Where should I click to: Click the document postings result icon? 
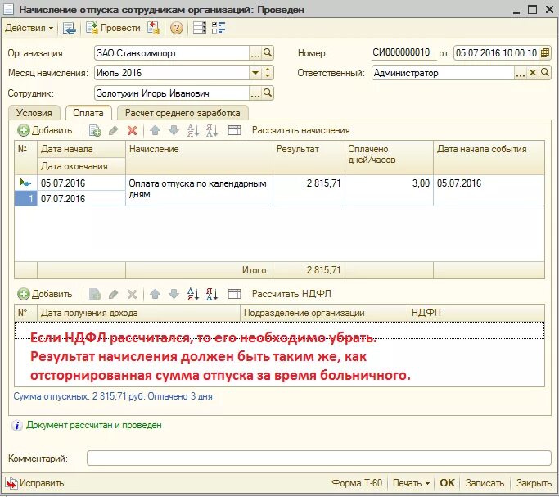tap(153, 28)
